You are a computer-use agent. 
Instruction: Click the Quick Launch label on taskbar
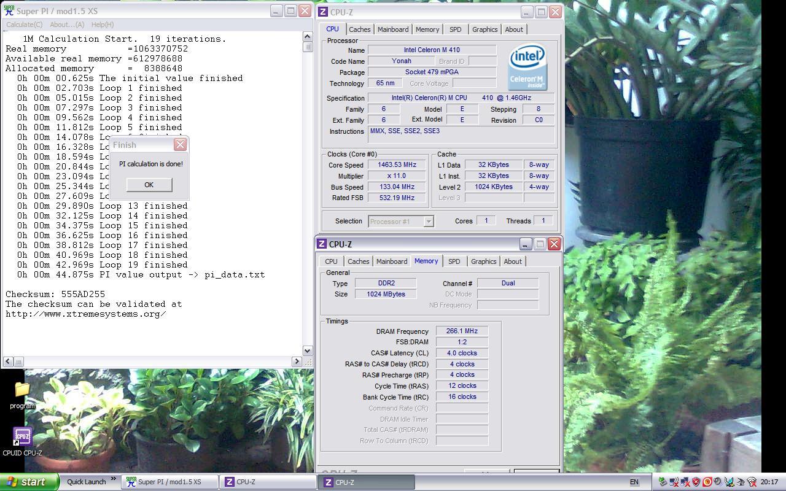click(x=87, y=482)
